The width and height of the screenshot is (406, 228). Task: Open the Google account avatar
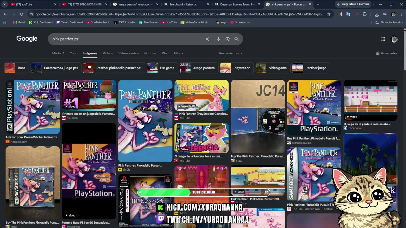pyautogui.click(x=395, y=39)
